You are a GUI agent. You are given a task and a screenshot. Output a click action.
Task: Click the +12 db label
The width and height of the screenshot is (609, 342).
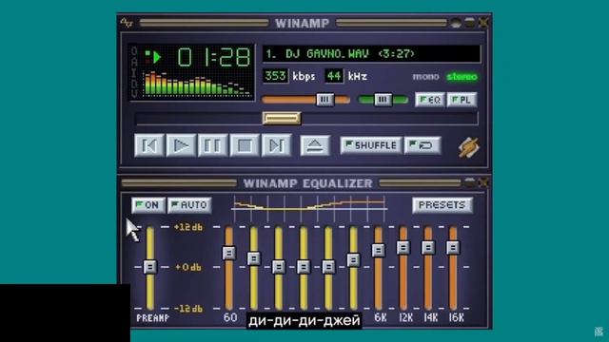coord(188,227)
